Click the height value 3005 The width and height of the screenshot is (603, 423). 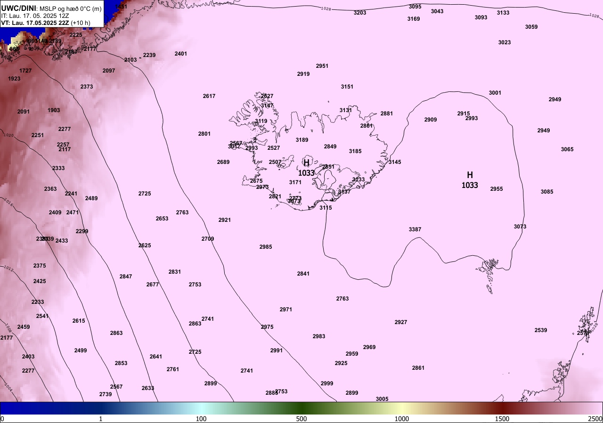point(382,399)
